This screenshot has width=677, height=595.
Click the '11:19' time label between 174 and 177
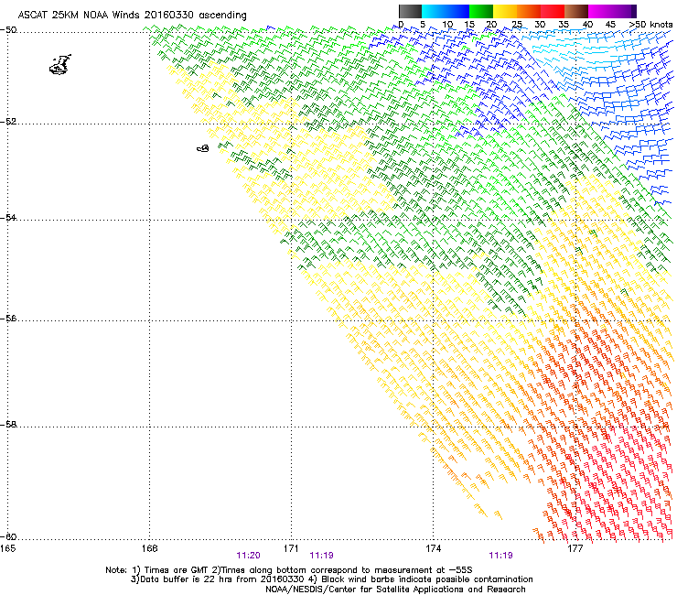500,556
